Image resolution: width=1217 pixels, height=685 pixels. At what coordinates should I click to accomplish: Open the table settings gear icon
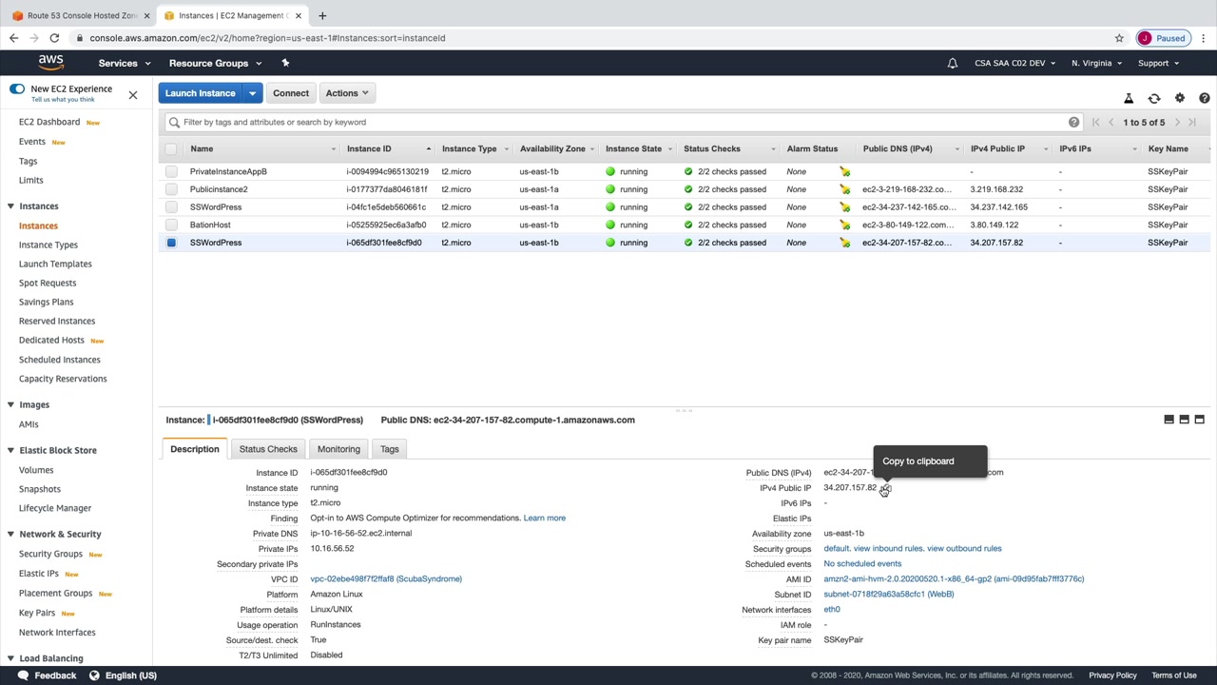pyautogui.click(x=1179, y=98)
